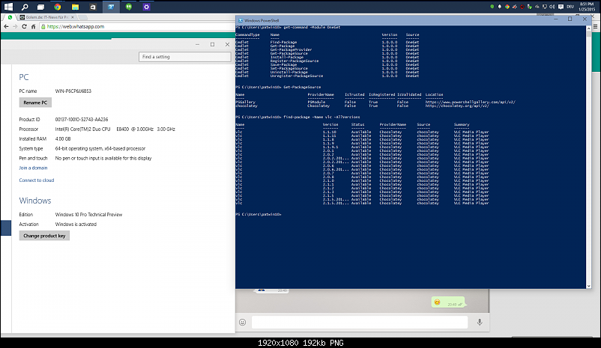601x348 pixels.
Task: Open the Action Center tray icon
Action: 561,7
